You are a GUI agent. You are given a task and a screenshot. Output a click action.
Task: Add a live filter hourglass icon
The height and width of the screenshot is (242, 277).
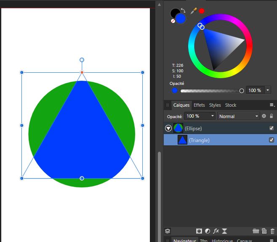click(224, 231)
